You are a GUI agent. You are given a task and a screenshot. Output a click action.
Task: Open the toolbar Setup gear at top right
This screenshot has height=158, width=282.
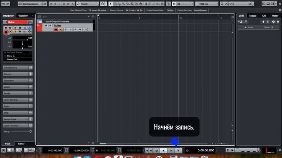(280, 4)
